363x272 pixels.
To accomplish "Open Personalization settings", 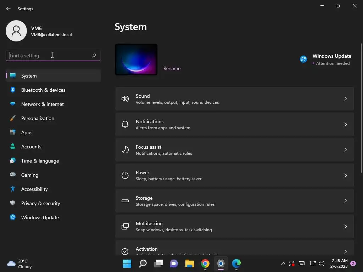I will [x=53, y=118].
